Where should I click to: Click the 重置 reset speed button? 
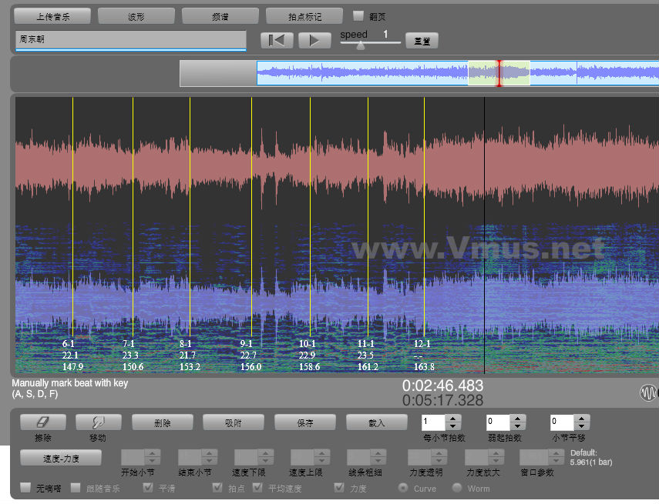coord(422,41)
